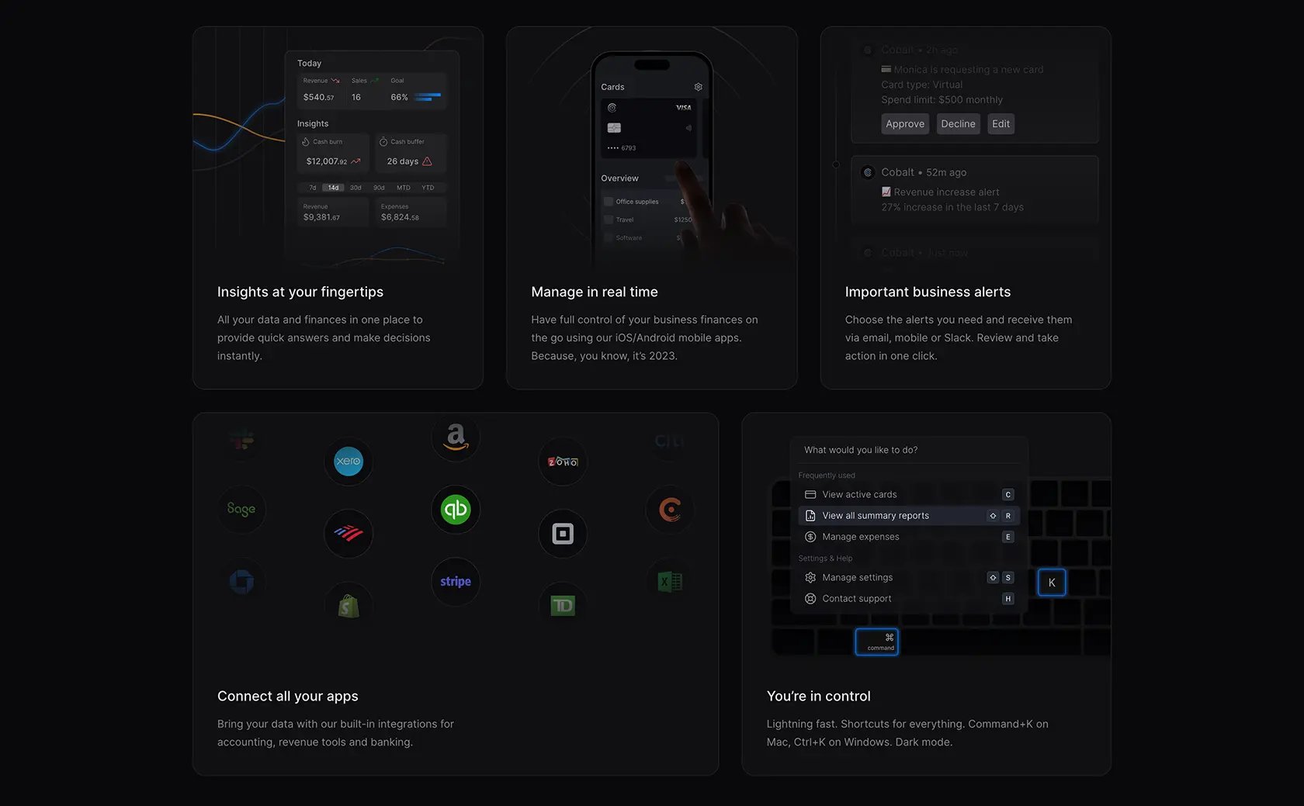
Task: Click the Sage logo icon
Action: [241, 509]
